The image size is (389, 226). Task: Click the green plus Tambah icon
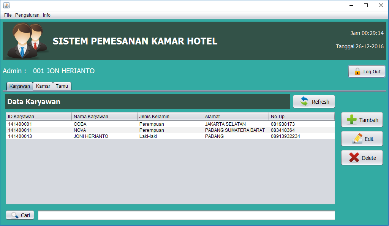point(352,120)
